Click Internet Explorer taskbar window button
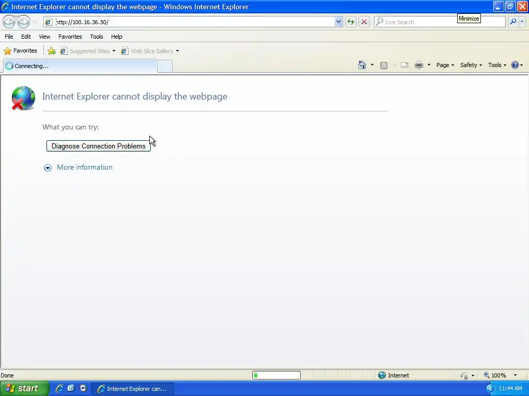The width and height of the screenshot is (529, 396). 133,389
